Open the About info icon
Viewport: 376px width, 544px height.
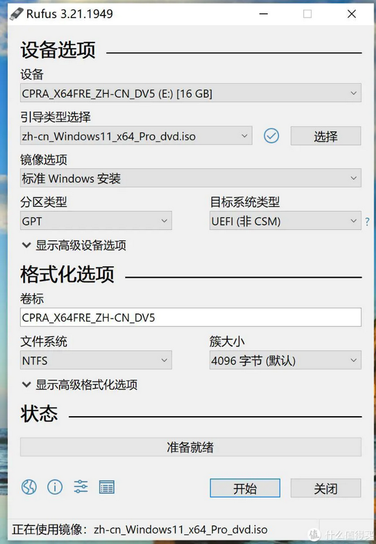[55, 486]
